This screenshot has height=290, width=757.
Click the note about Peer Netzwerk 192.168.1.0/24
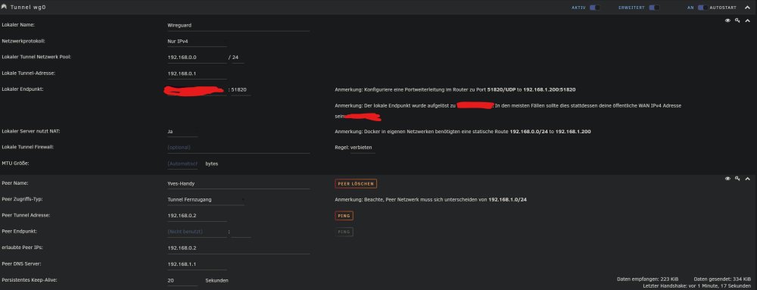coord(431,199)
